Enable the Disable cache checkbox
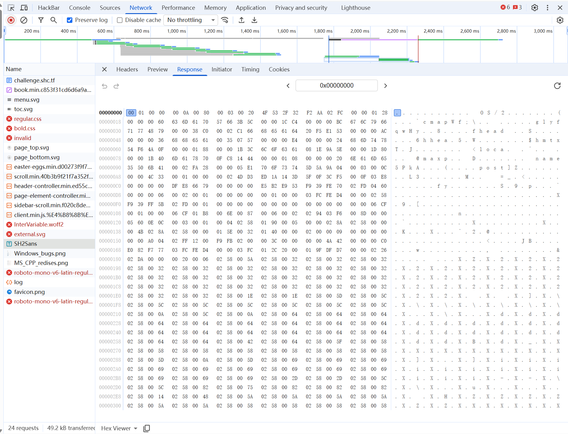 click(120, 20)
